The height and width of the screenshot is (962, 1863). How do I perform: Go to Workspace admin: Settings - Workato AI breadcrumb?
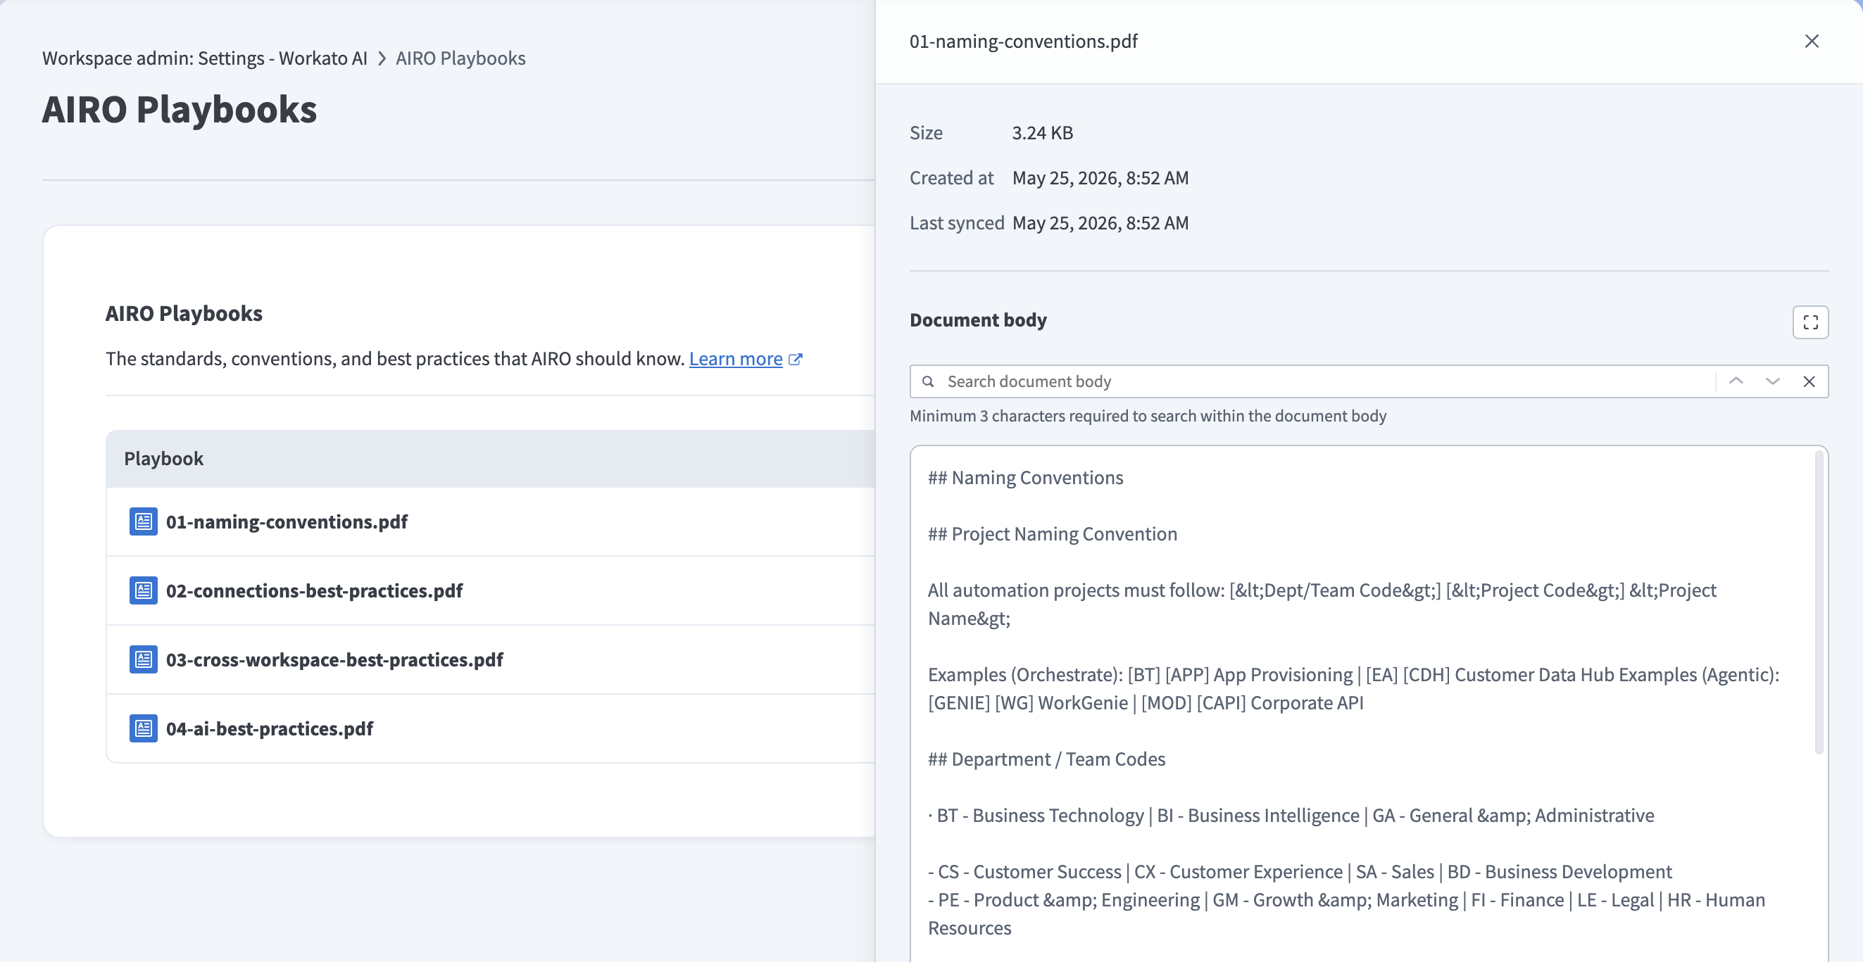click(205, 58)
